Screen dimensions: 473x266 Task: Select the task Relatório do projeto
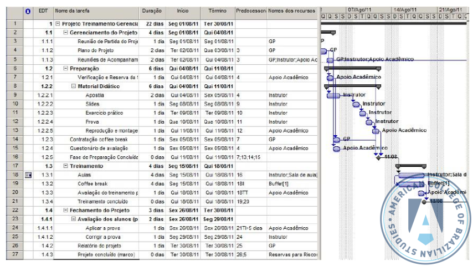pos(99,245)
